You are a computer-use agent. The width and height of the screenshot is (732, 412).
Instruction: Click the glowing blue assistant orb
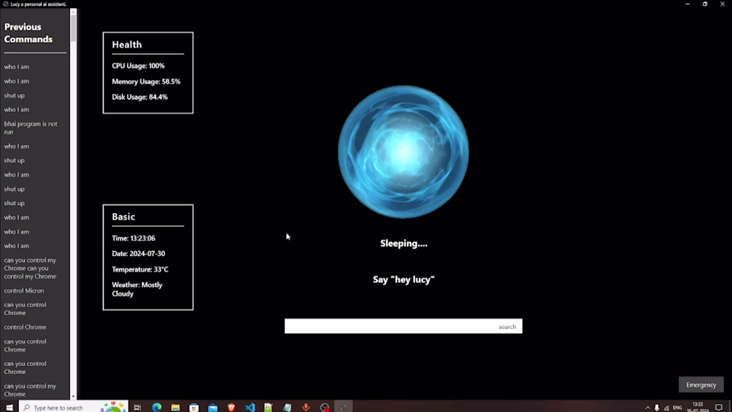403,152
